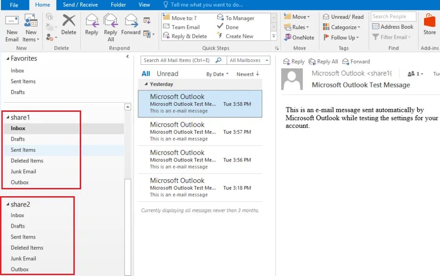Click Reply All in the reading pane

click(x=323, y=62)
